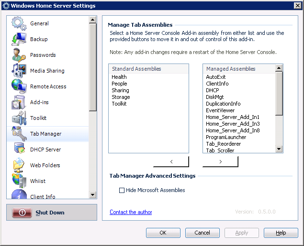Viewport: 304px width, 246px height.
Task: Select Health in Standard Assemblies
Action: click(x=119, y=77)
